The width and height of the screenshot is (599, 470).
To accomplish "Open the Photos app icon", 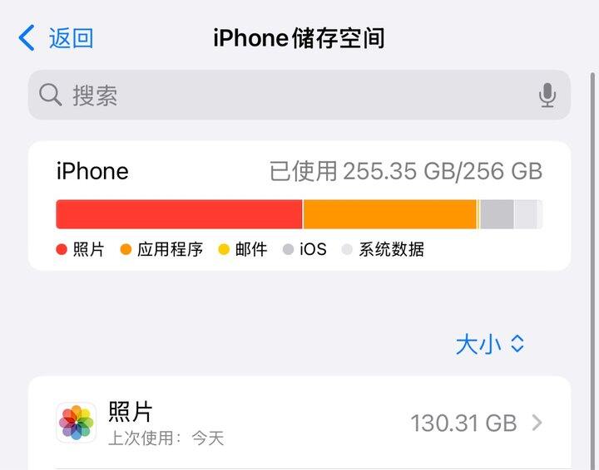I will [76, 423].
